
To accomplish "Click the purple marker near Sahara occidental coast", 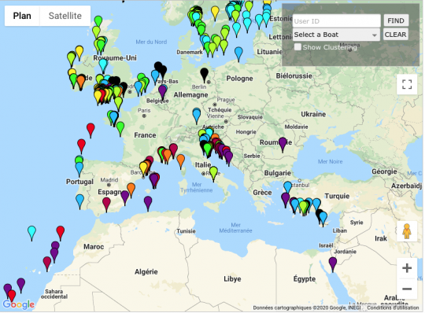I will point(21,285).
